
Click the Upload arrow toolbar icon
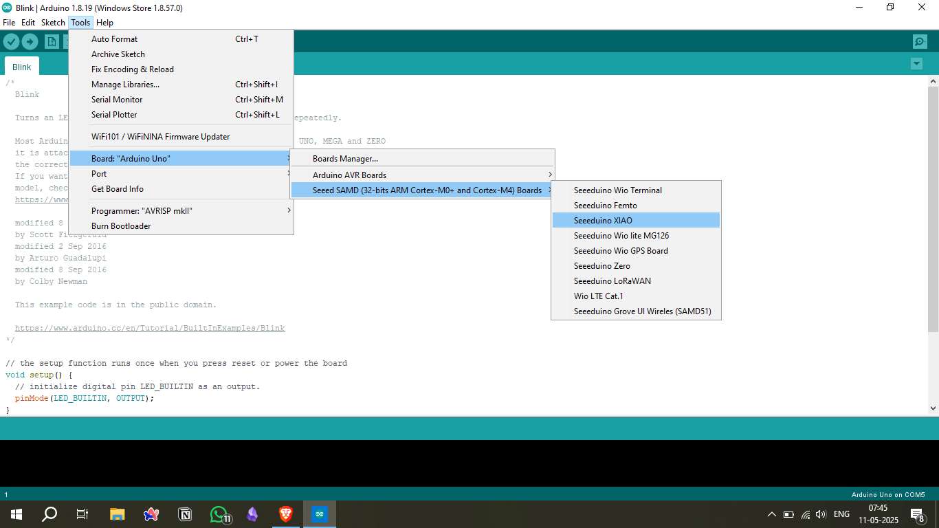pos(30,42)
